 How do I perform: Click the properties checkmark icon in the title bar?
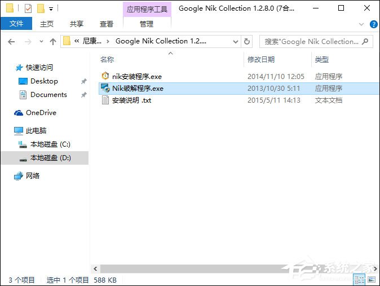[28, 8]
